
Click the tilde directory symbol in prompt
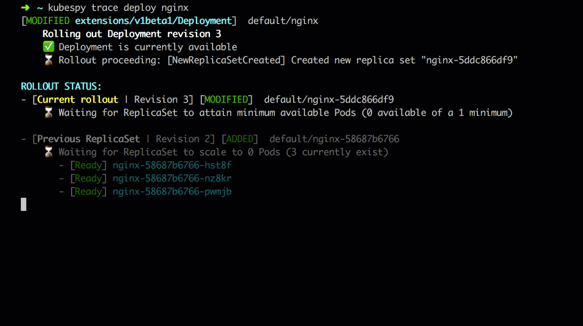(x=40, y=8)
